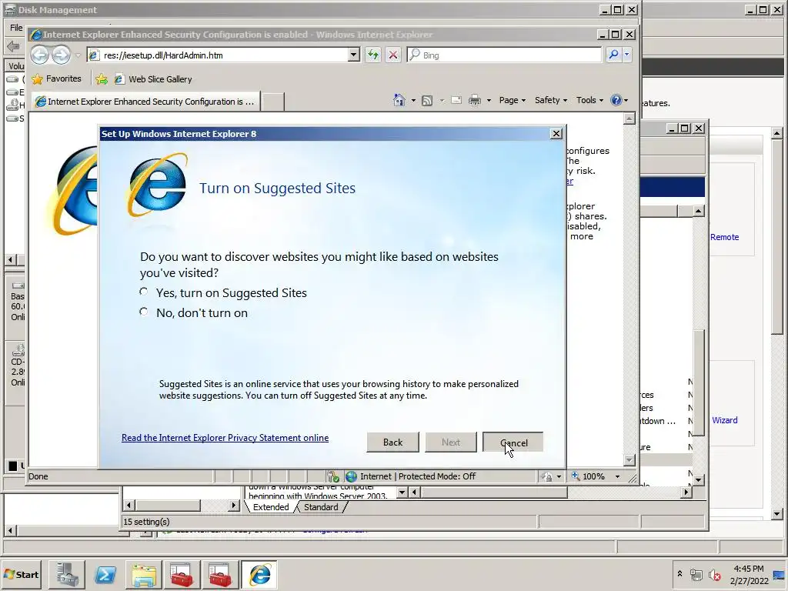Switch to the Standard tab

pos(321,507)
